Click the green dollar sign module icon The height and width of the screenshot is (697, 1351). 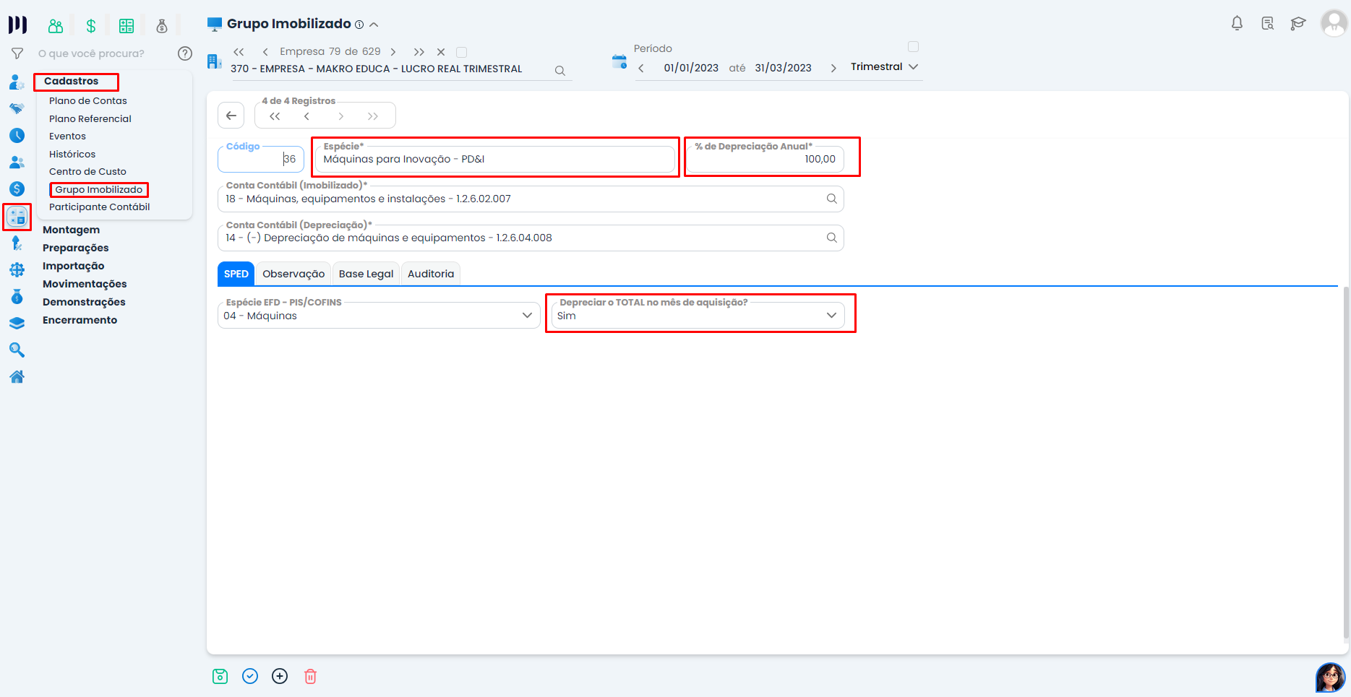tap(91, 27)
